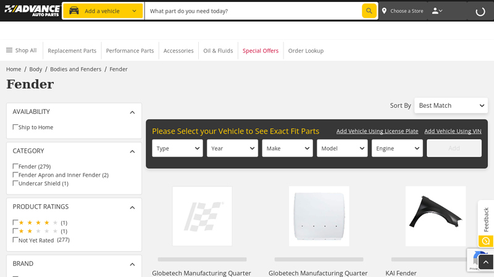Click the part search input field
The image size is (494, 277).
(253, 11)
